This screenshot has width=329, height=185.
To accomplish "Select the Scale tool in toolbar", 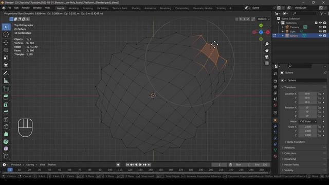I will coord(6,58).
